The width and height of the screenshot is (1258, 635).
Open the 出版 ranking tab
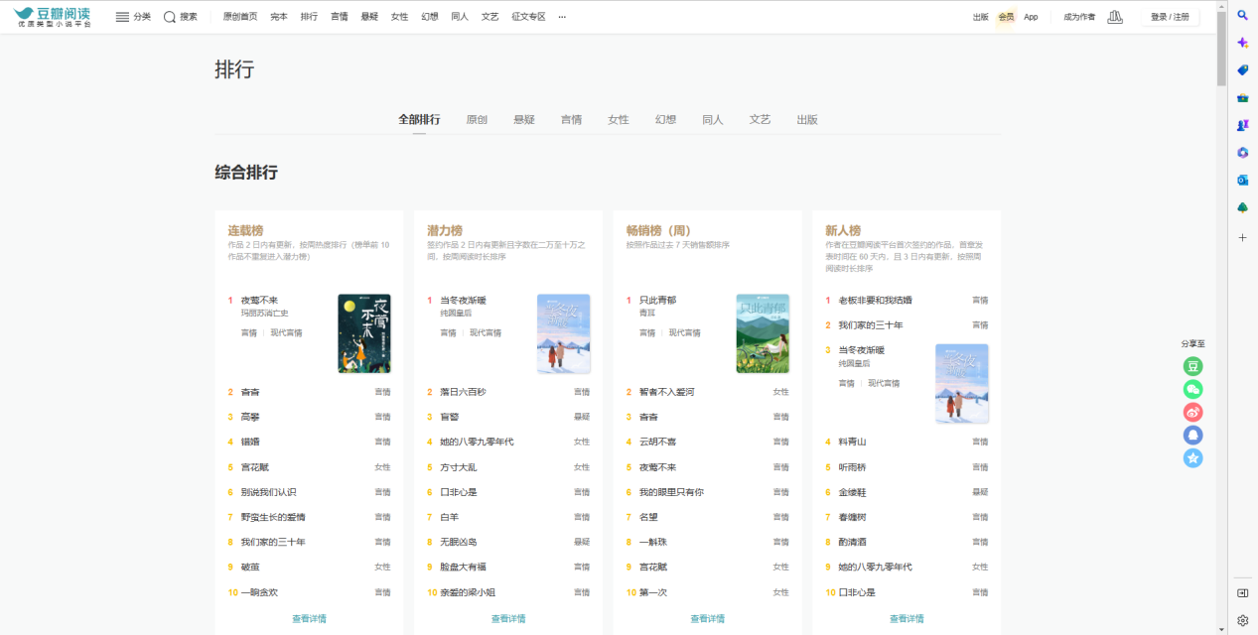[x=807, y=119]
